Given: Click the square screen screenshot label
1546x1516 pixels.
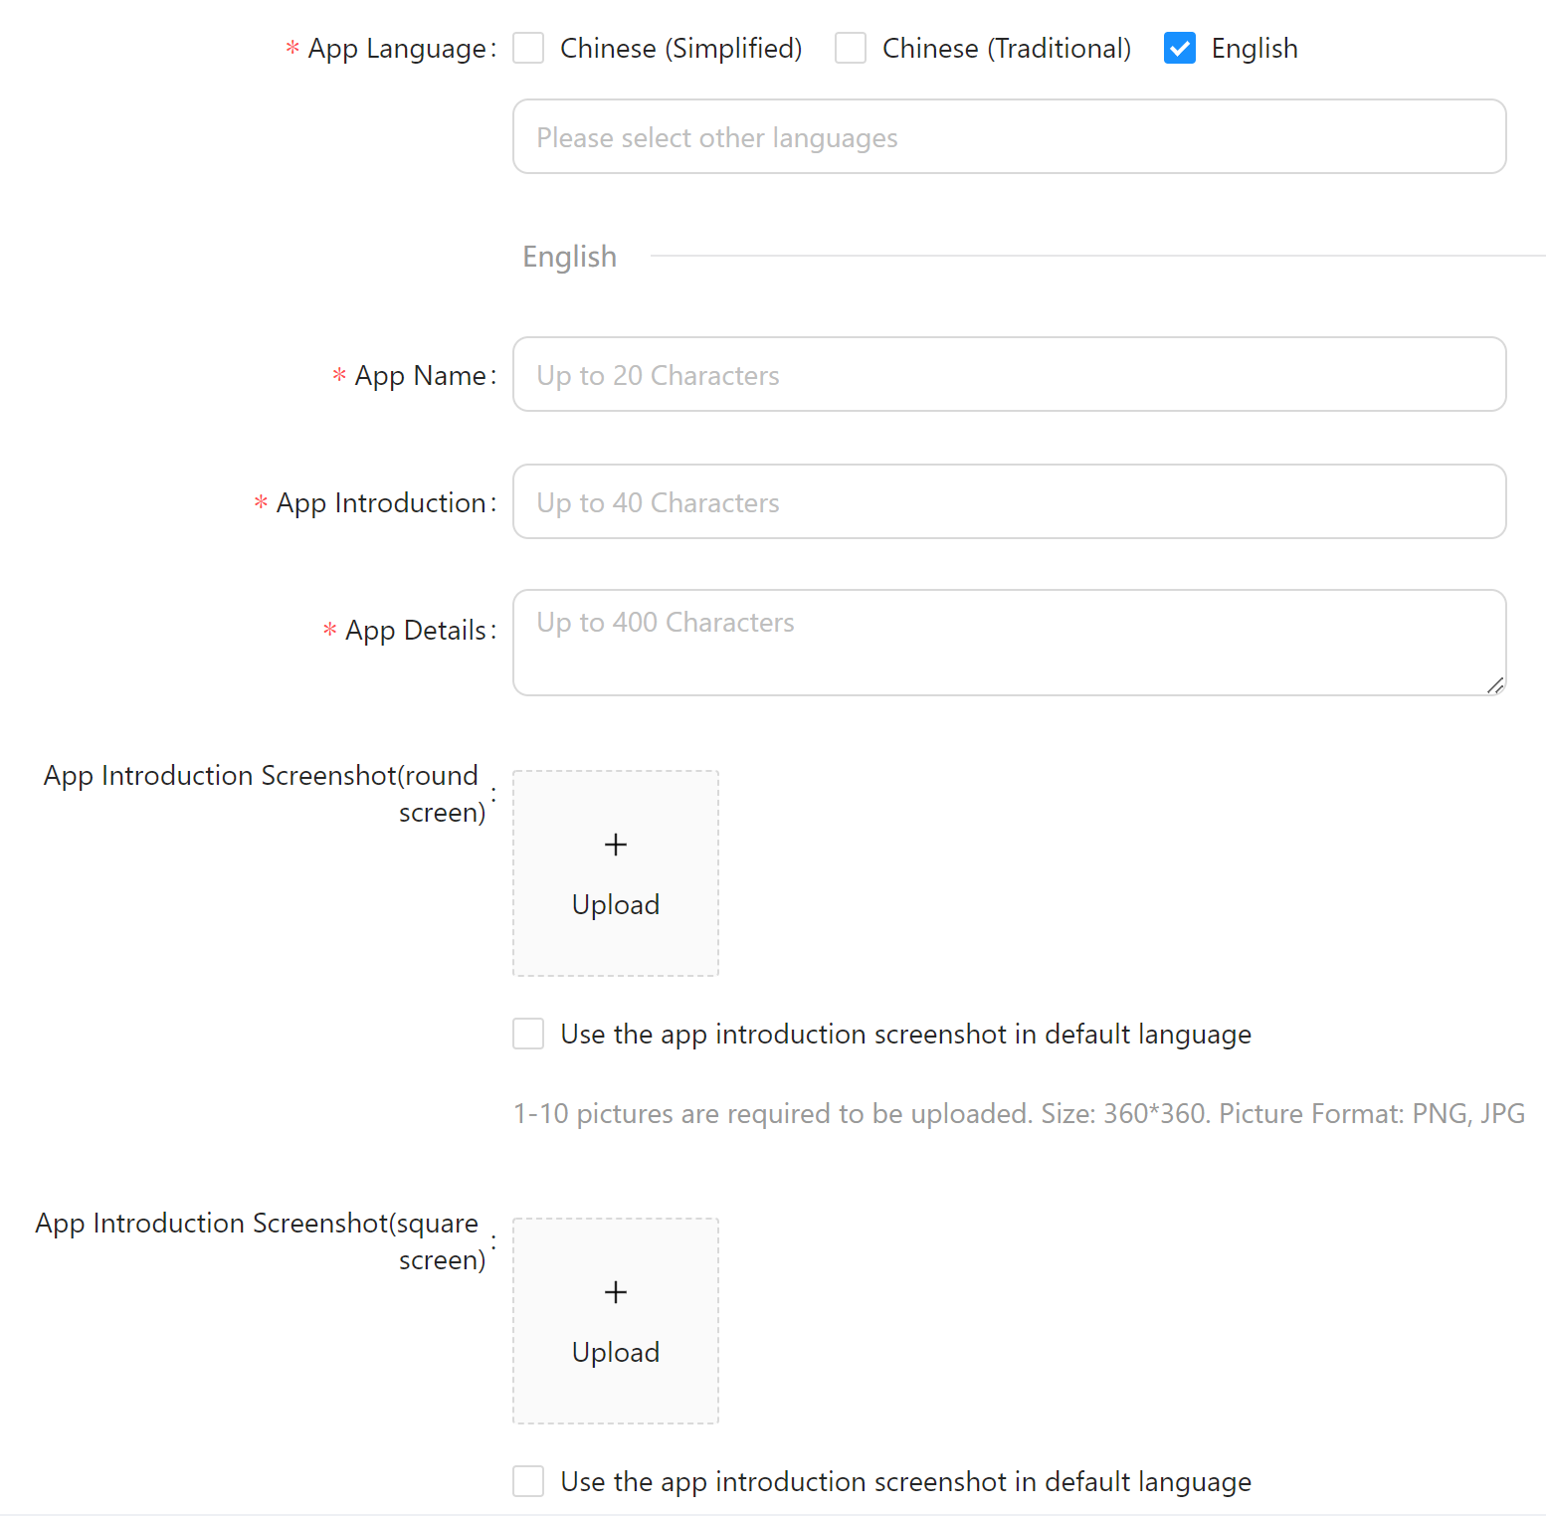Looking at the screenshot, I should 259,1240.
